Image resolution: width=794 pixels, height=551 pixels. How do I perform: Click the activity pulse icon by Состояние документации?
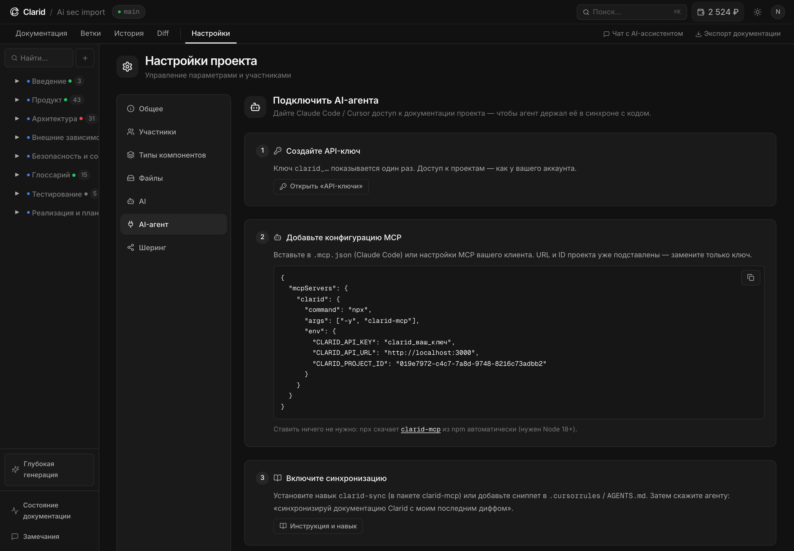tap(15, 511)
